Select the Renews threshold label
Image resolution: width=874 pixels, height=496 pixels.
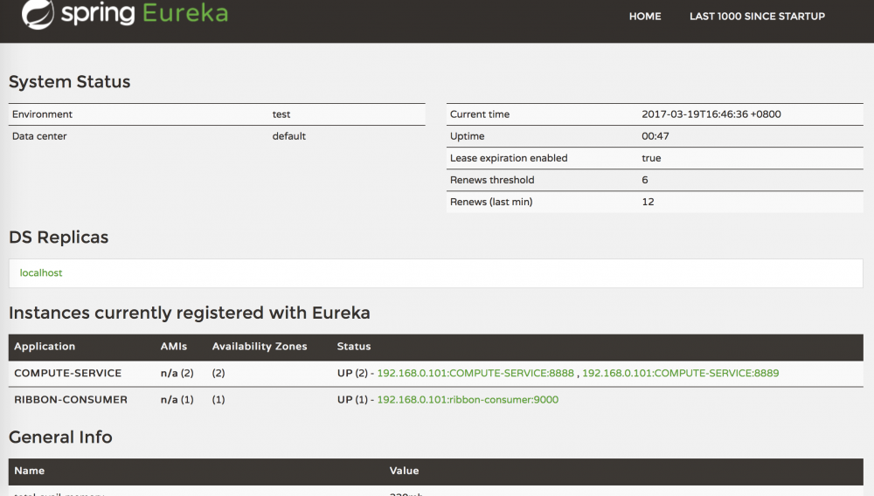pos(492,180)
